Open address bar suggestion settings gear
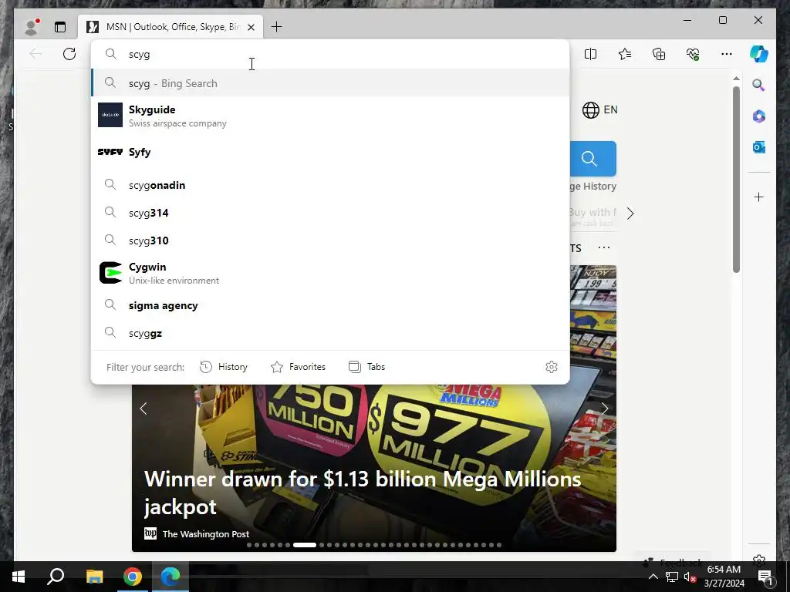 tap(552, 367)
